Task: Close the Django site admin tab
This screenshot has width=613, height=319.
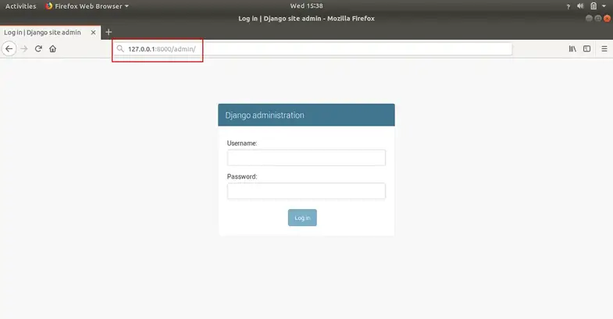Action: [x=93, y=33]
